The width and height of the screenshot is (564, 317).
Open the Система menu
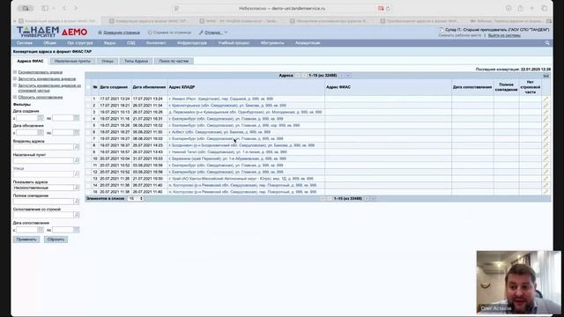click(x=25, y=43)
